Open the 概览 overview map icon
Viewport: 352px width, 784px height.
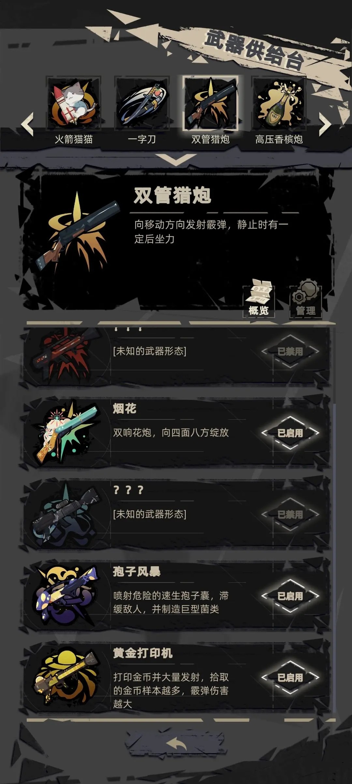click(259, 299)
